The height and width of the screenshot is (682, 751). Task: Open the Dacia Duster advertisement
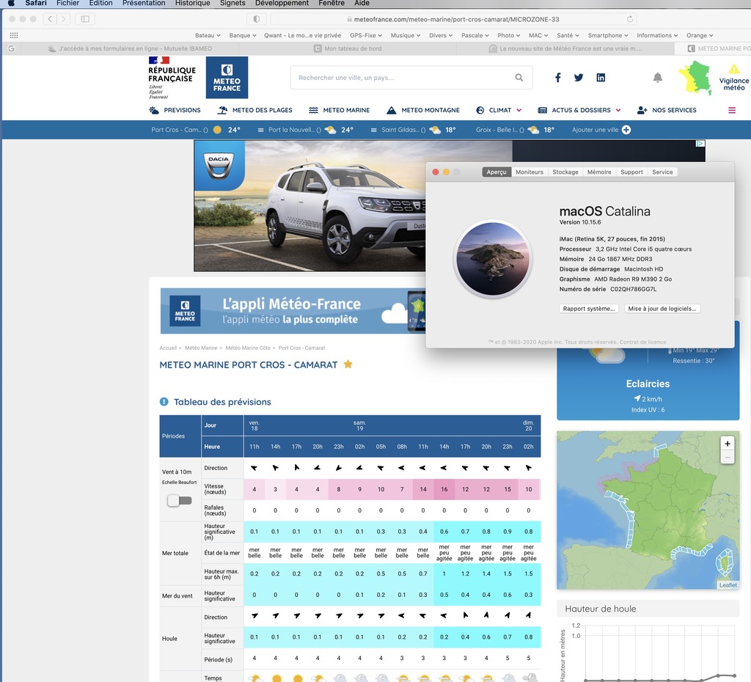[x=309, y=205]
